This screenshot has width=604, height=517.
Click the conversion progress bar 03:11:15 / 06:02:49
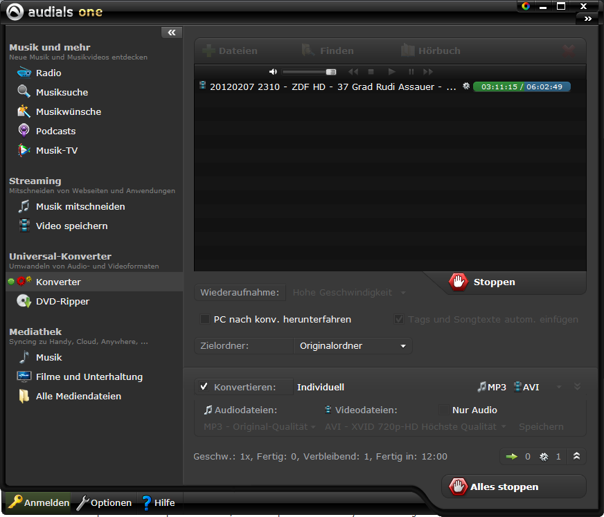522,87
